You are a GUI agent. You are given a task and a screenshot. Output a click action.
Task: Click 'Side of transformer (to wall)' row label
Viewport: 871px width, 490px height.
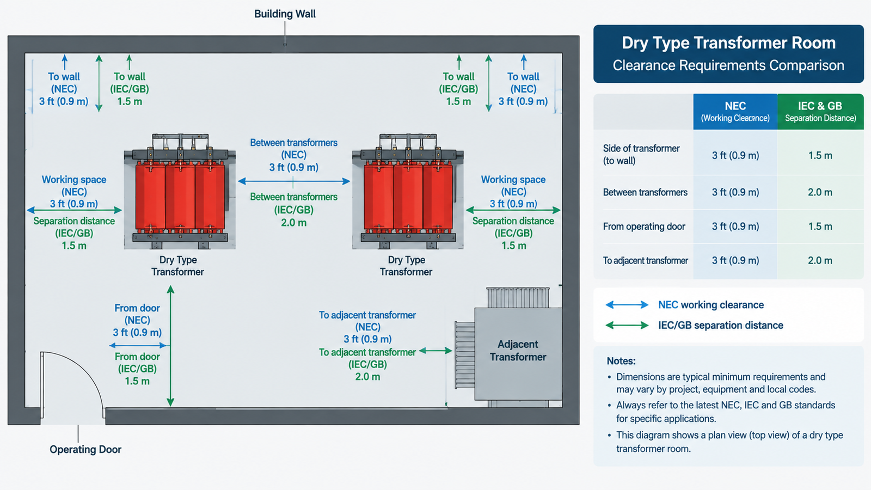(x=641, y=155)
